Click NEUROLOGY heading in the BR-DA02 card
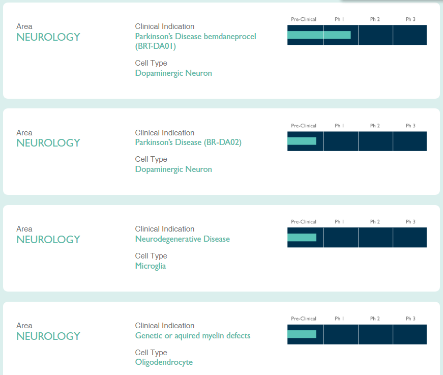443x375 pixels. click(x=48, y=143)
